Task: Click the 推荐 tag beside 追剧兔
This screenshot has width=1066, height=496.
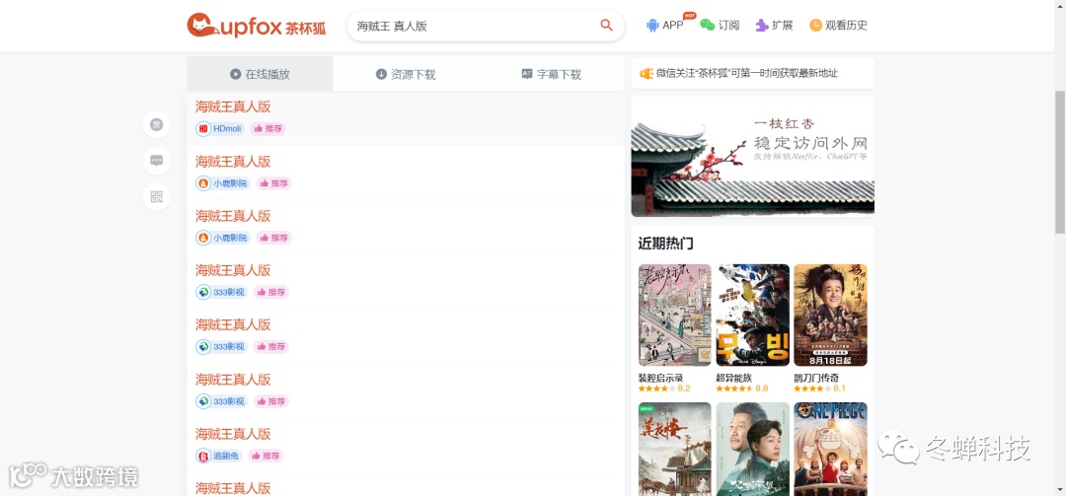Action: [266, 456]
